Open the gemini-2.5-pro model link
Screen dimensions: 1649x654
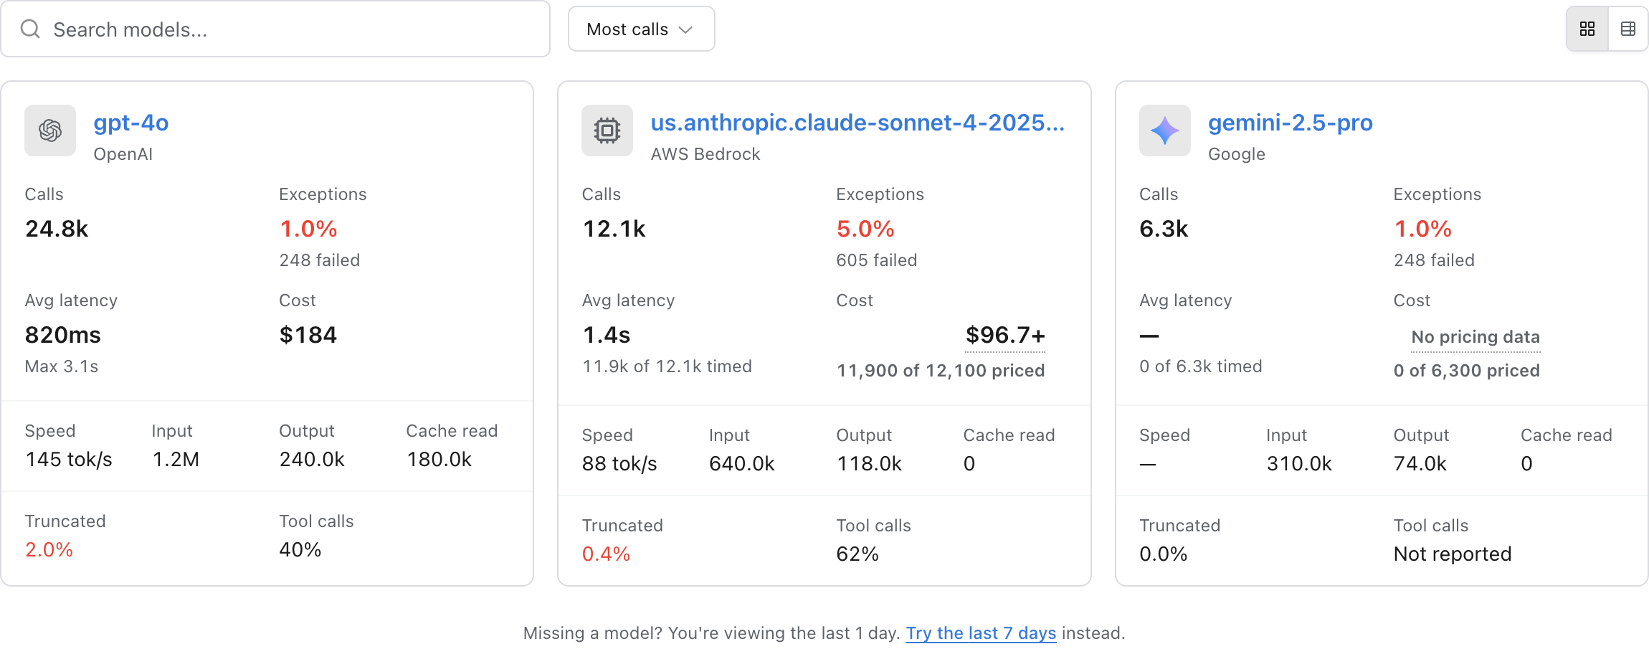pos(1291,123)
